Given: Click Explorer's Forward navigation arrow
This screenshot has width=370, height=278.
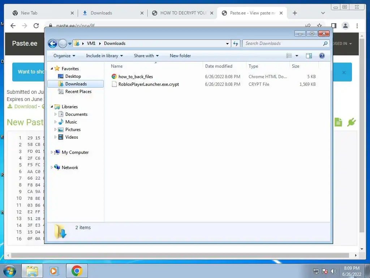Looking at the screenshot, I should (63, 43).
